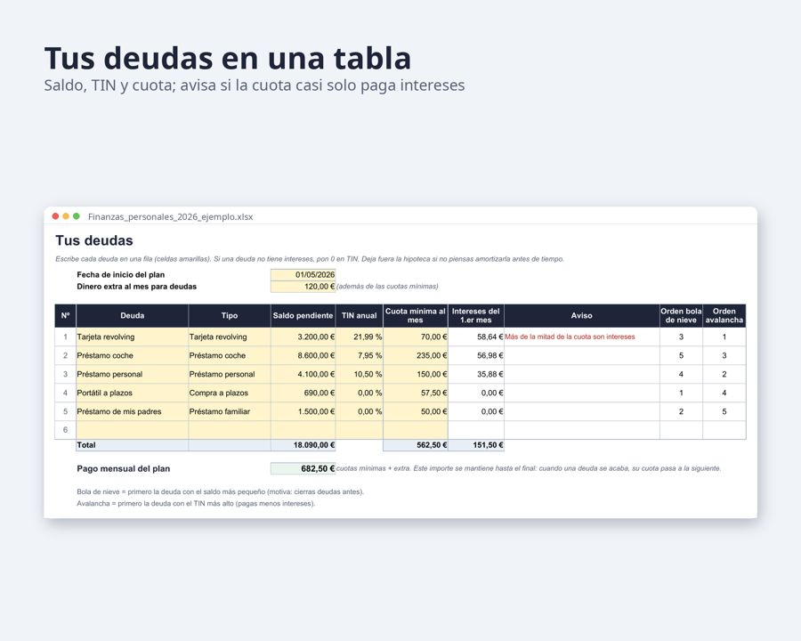Screen dimensions: 801x641
Task: Click the 'Intereses del 1.er mes' header
Action: (x=475, y=315)
